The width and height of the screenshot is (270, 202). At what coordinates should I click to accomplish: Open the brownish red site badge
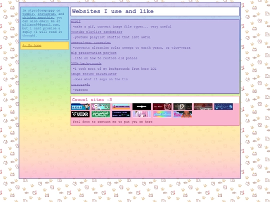(203, 107)
